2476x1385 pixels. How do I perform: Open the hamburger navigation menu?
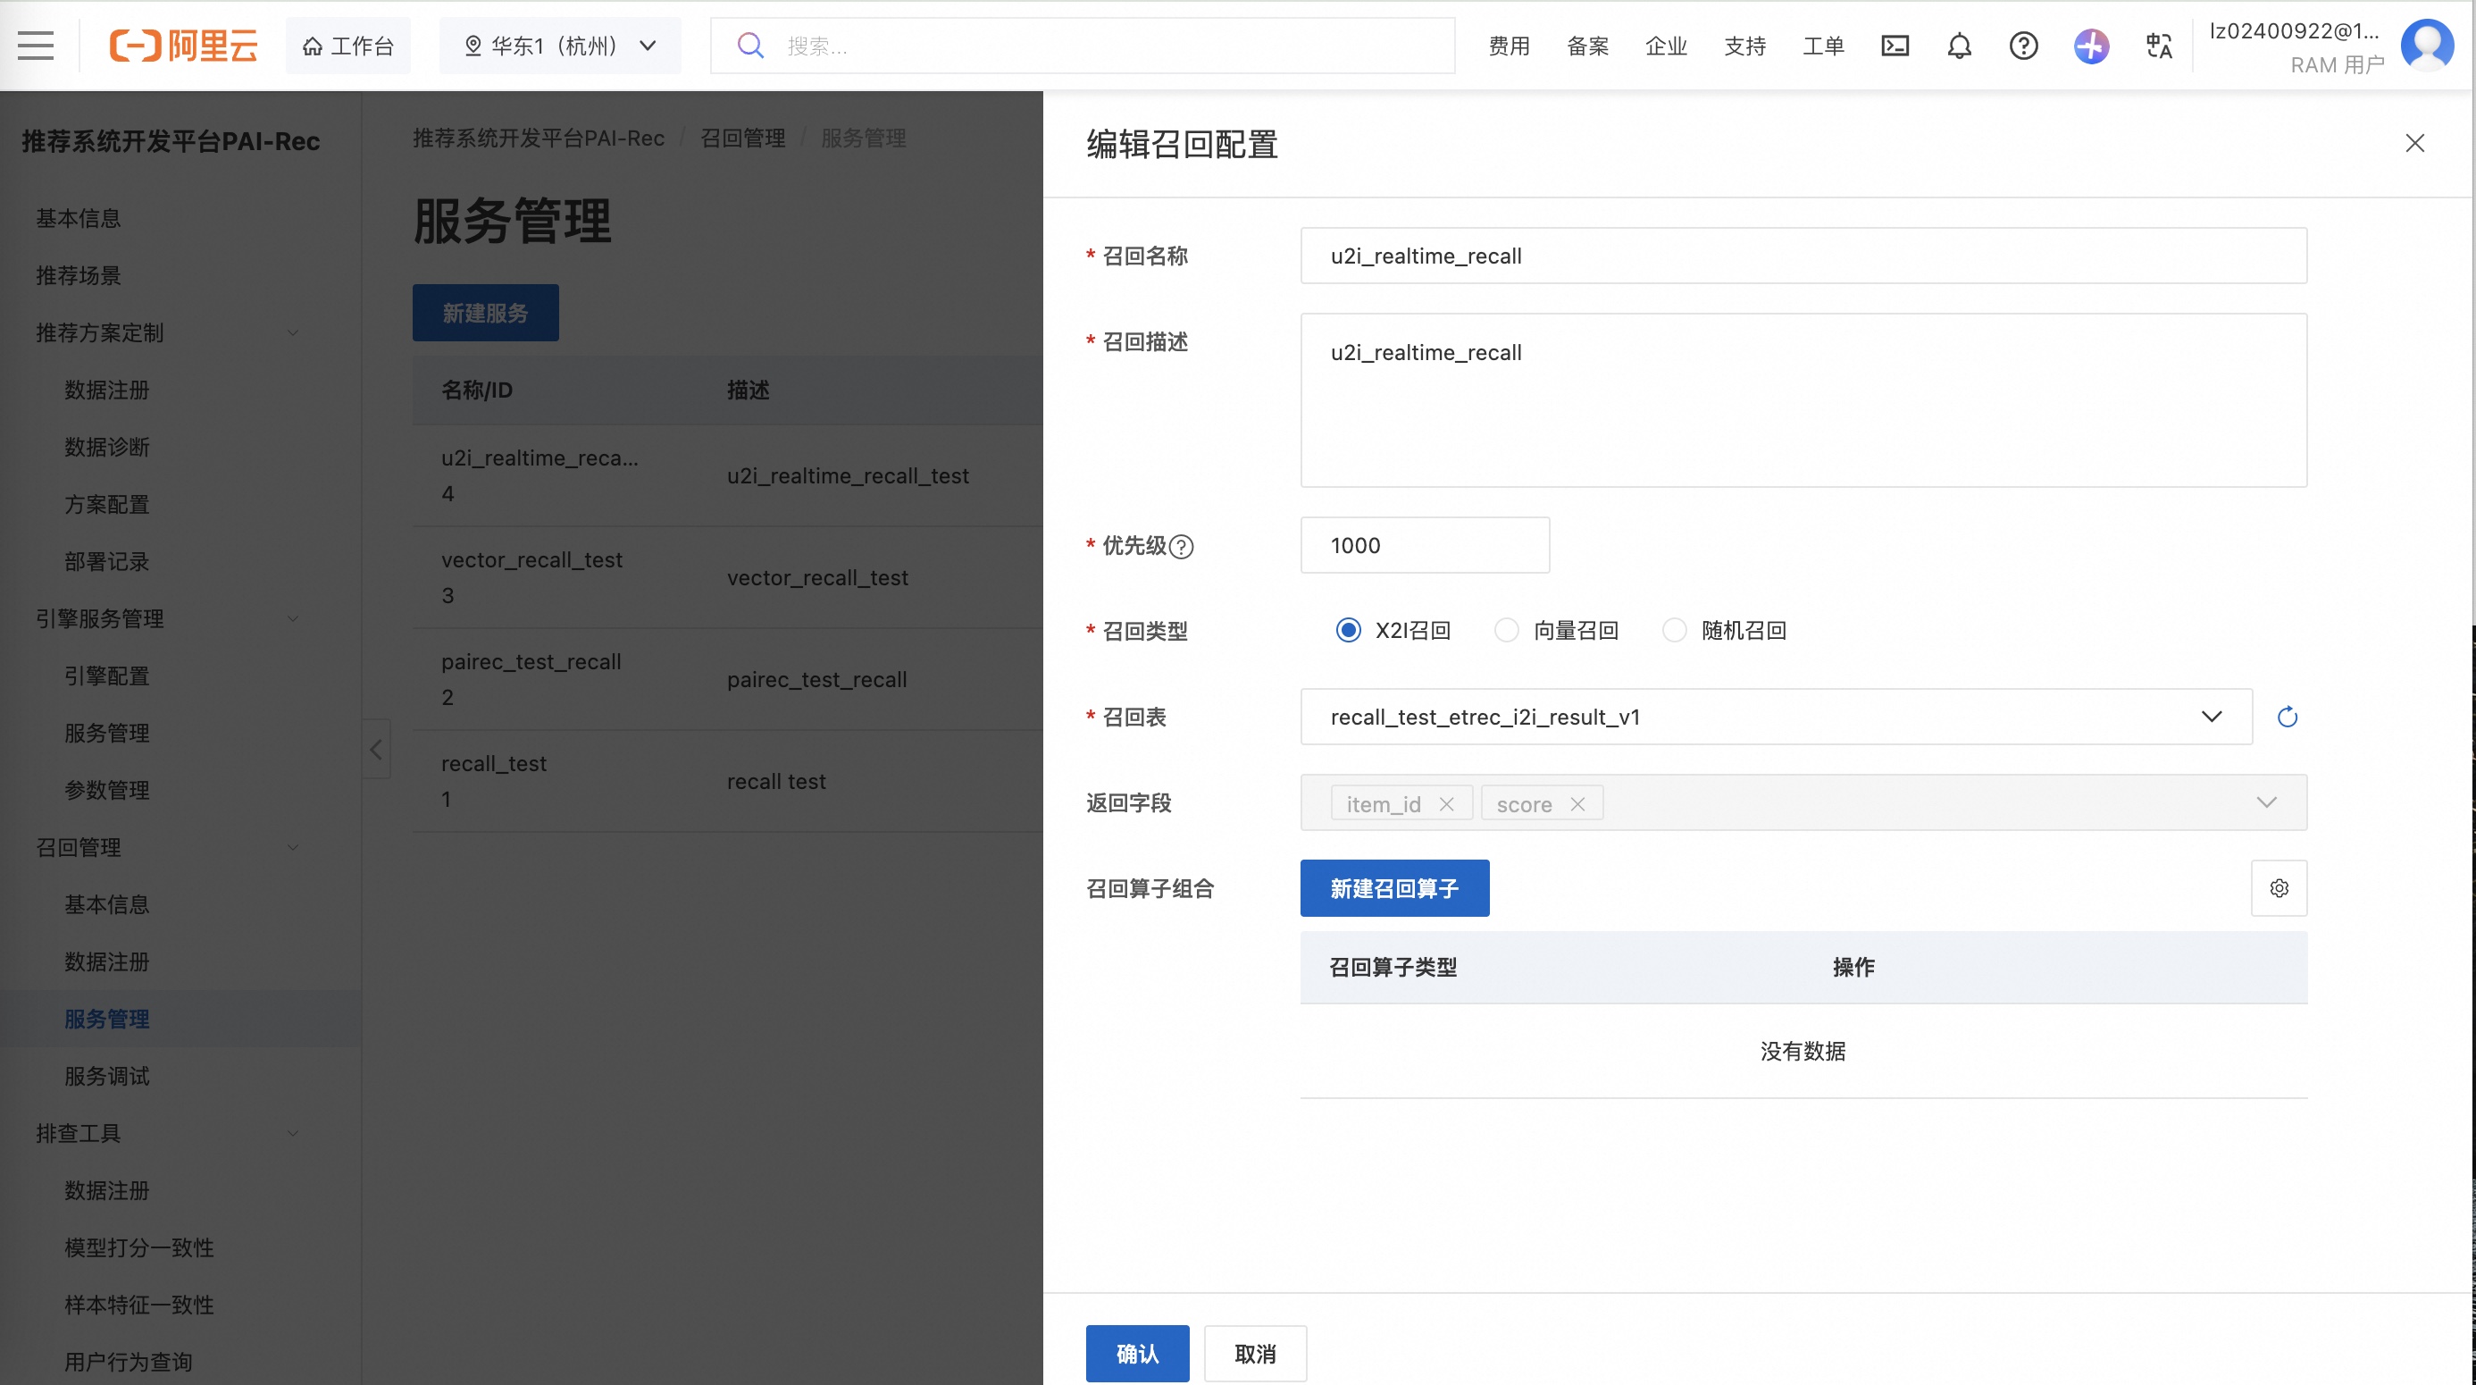[x=36, y=46]
